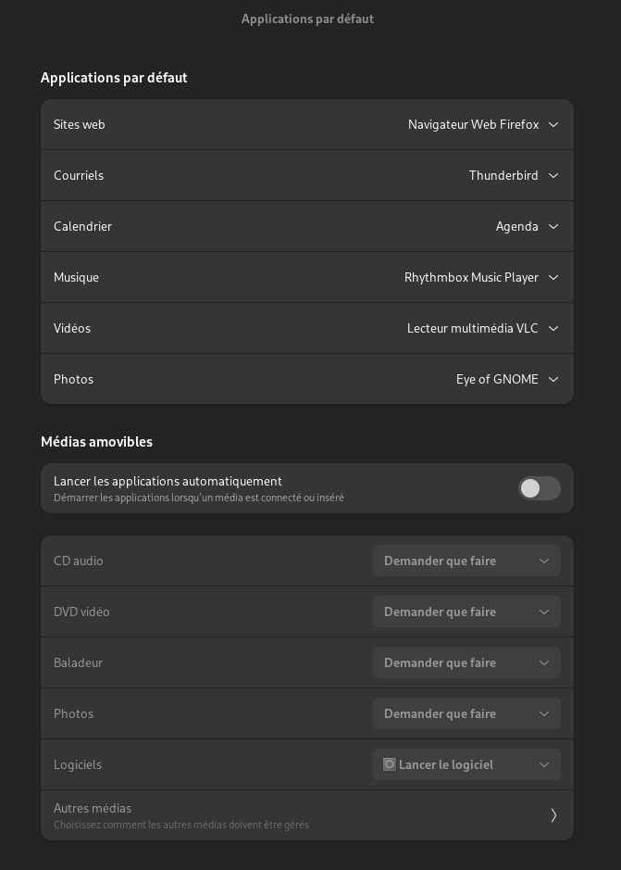Click the chevron next to Navigateur Web Firefox
The image size is (621, 870).
click(553, 124)
